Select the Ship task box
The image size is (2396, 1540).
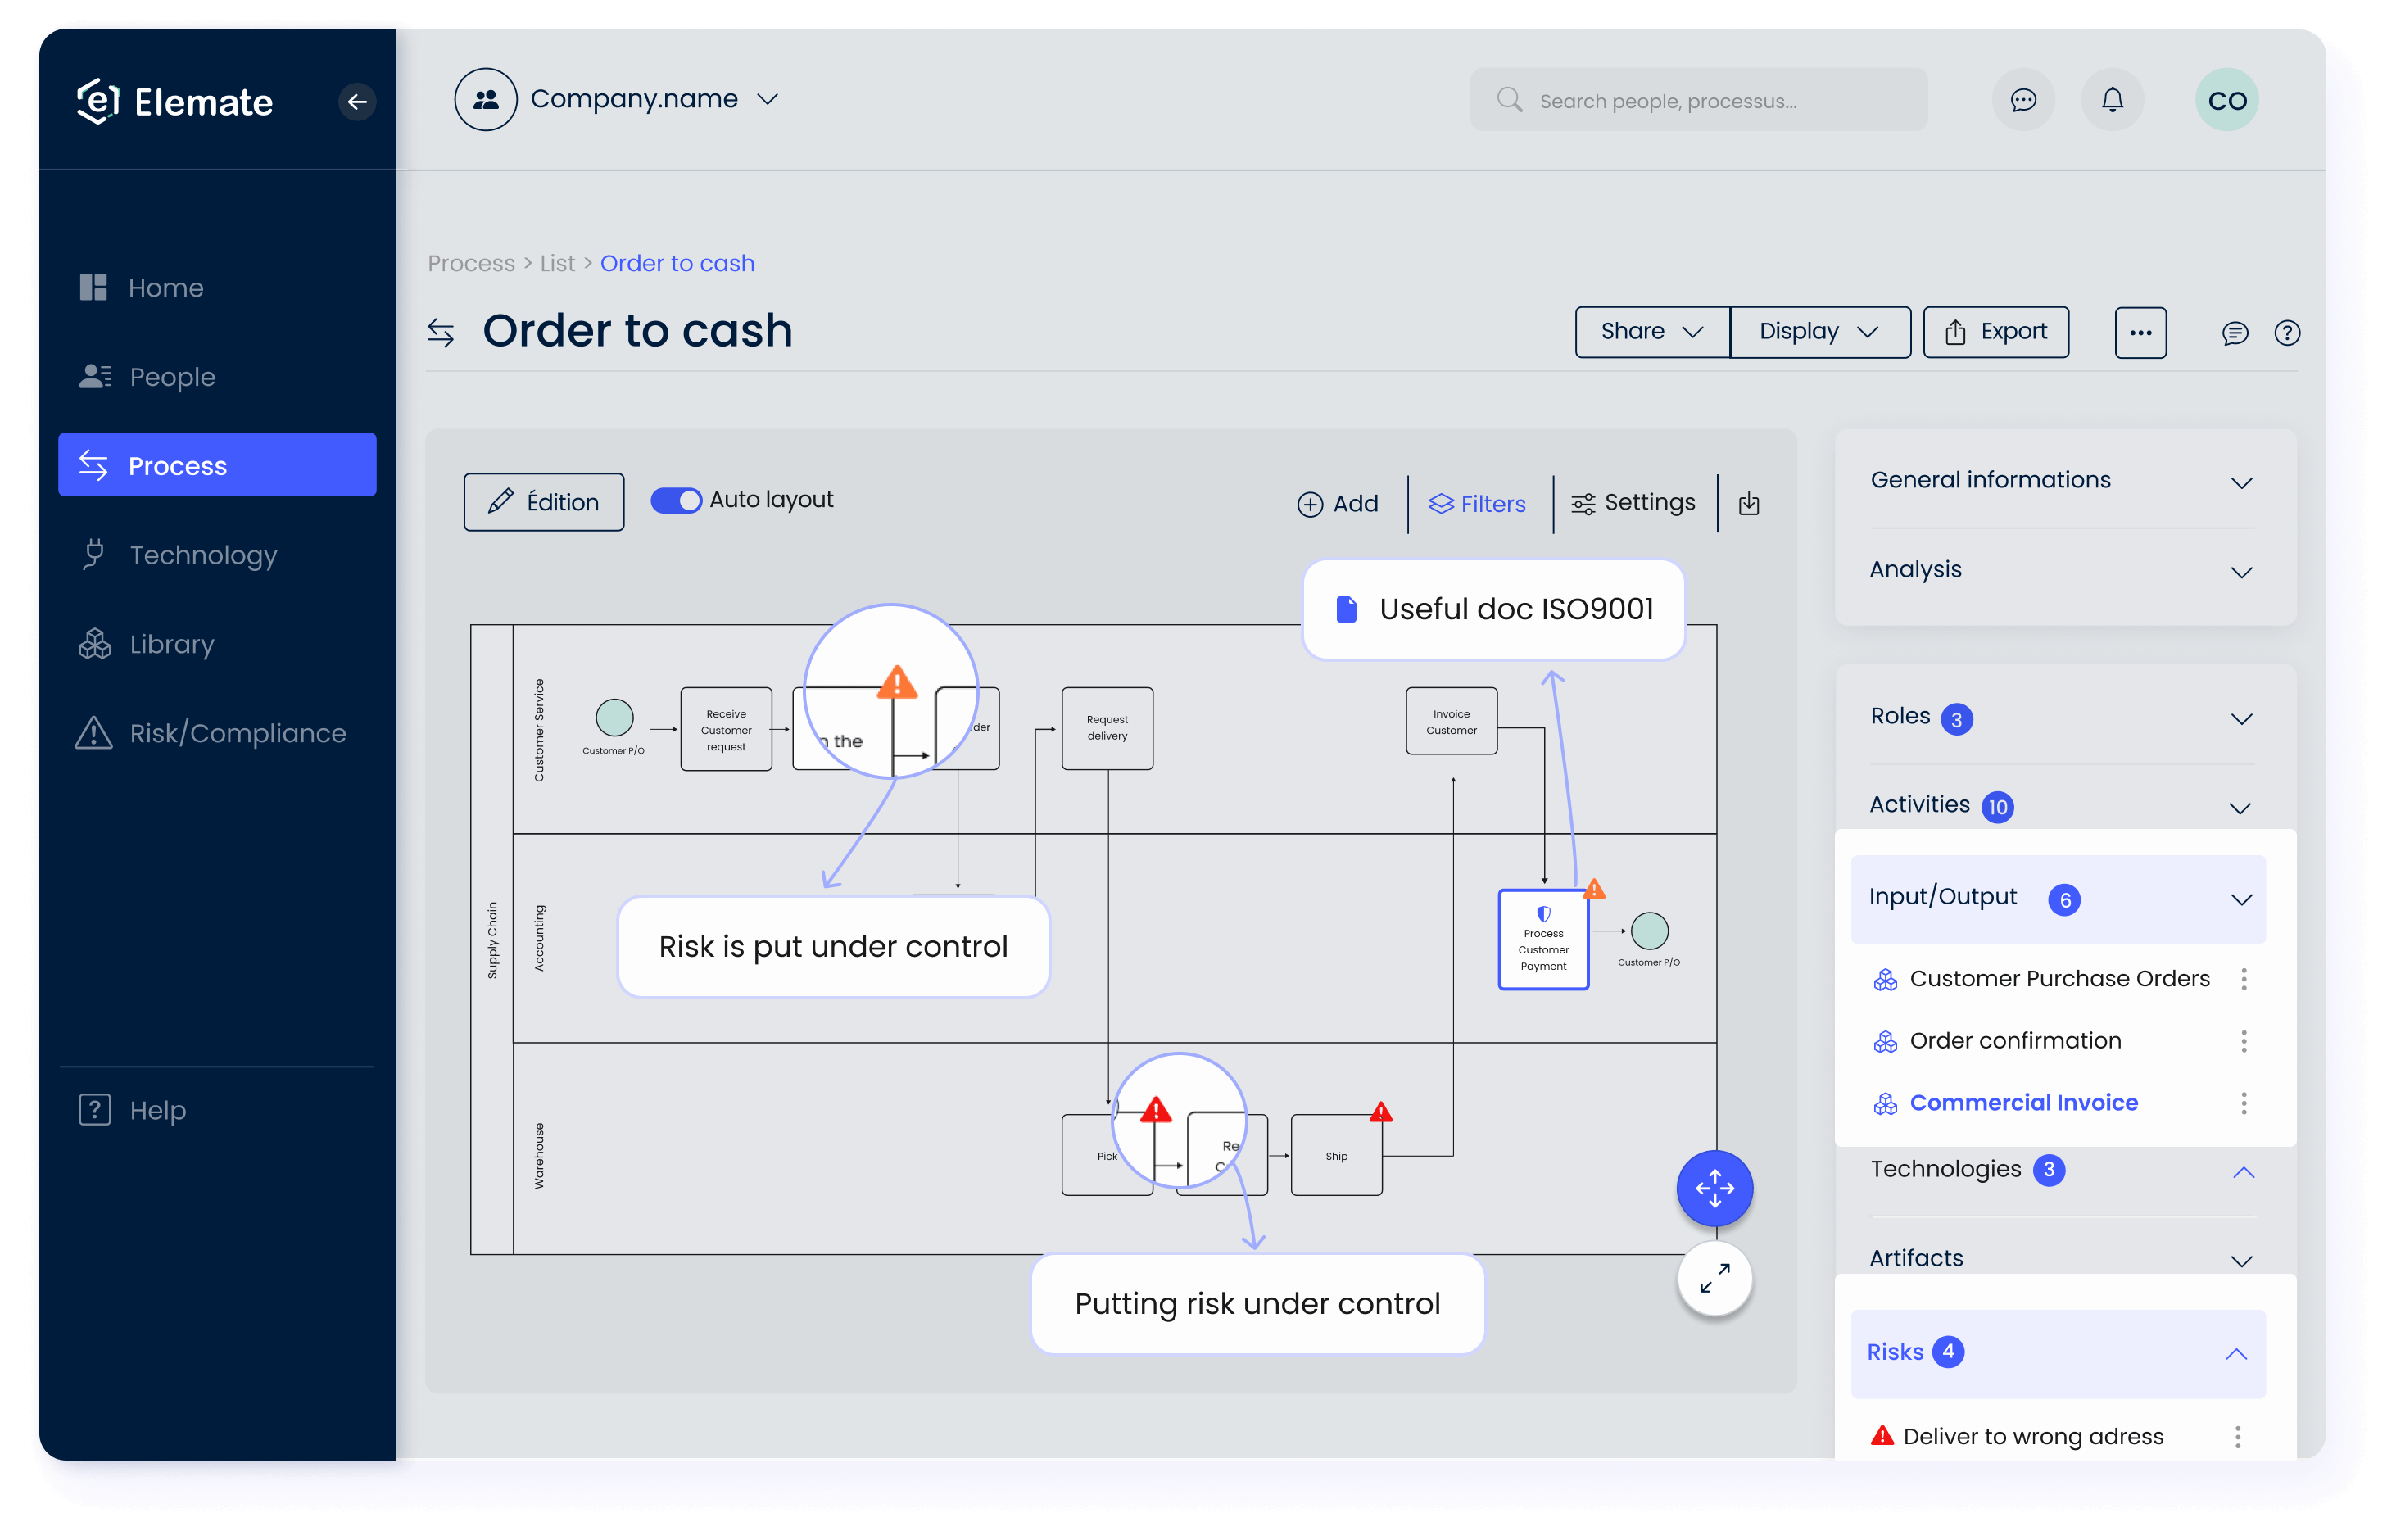coord(1336,1155)
